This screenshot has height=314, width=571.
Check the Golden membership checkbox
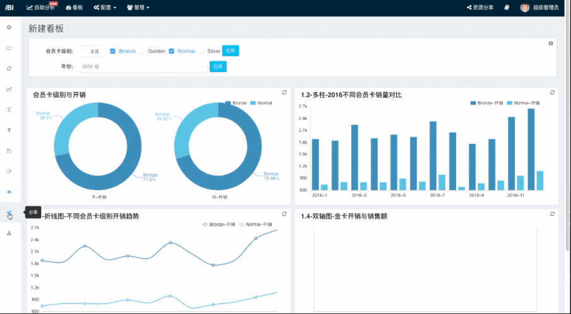pyautogui.click(x=142, y=51)
